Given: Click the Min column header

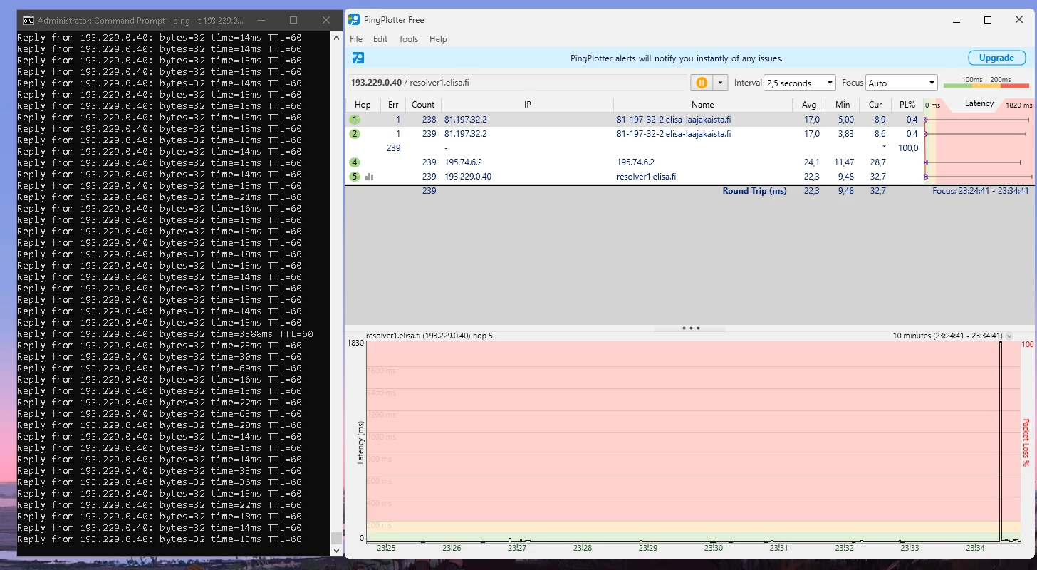Looking at the screenshot, I should coord(843,105).
